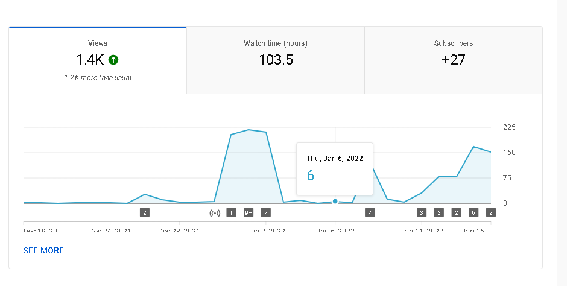Click the '1.2K more than usual' note
The width and height of the screenshot is (567, 286).
(x=98, y=78)
